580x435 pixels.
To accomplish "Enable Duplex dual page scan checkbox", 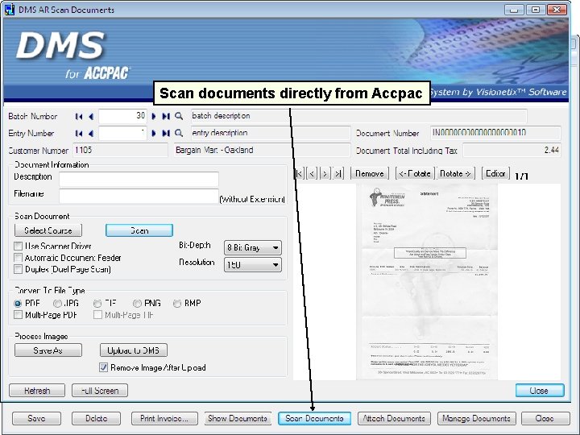I will point(18,269).
